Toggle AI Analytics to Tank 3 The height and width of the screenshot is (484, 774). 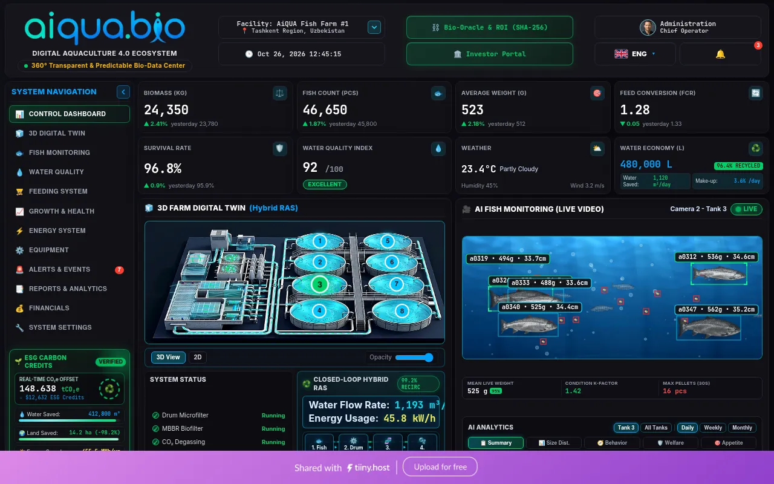pyautogui.click(x=626, y=428)
